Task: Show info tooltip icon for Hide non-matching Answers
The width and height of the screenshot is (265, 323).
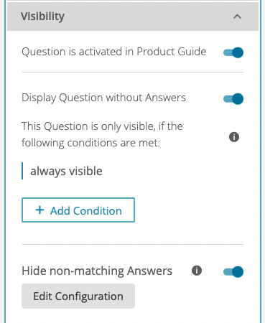Action: point(197,271)
